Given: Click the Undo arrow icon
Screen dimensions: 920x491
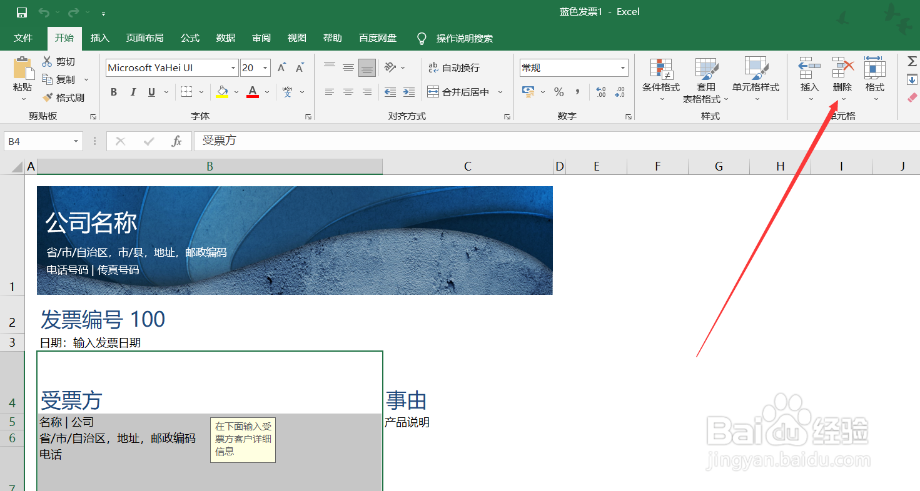Looking at the screenshot, I should (x=44, y=12).
